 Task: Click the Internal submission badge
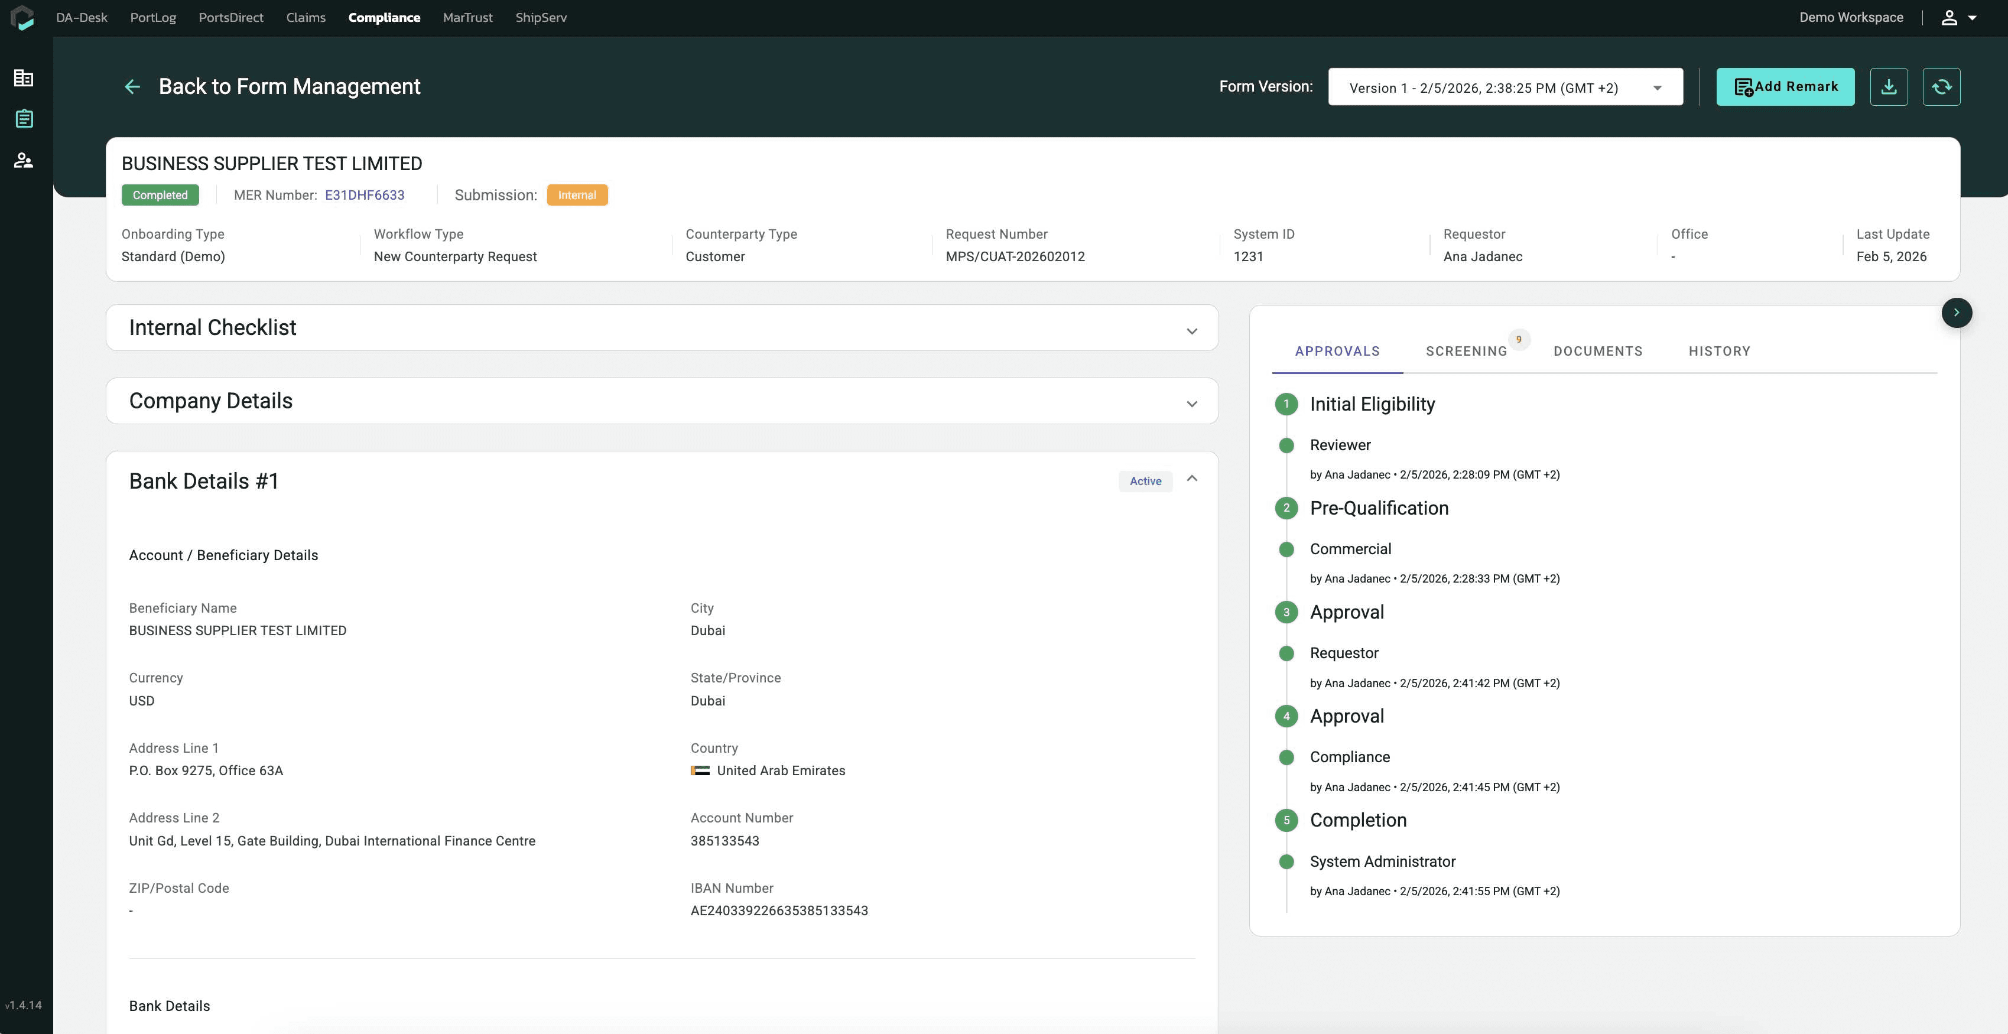(x=577, y=195)
